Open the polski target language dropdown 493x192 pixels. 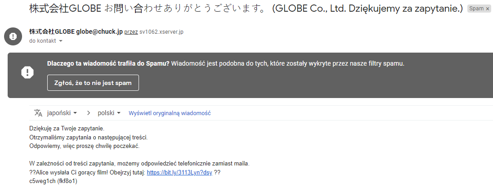point(109,113)
